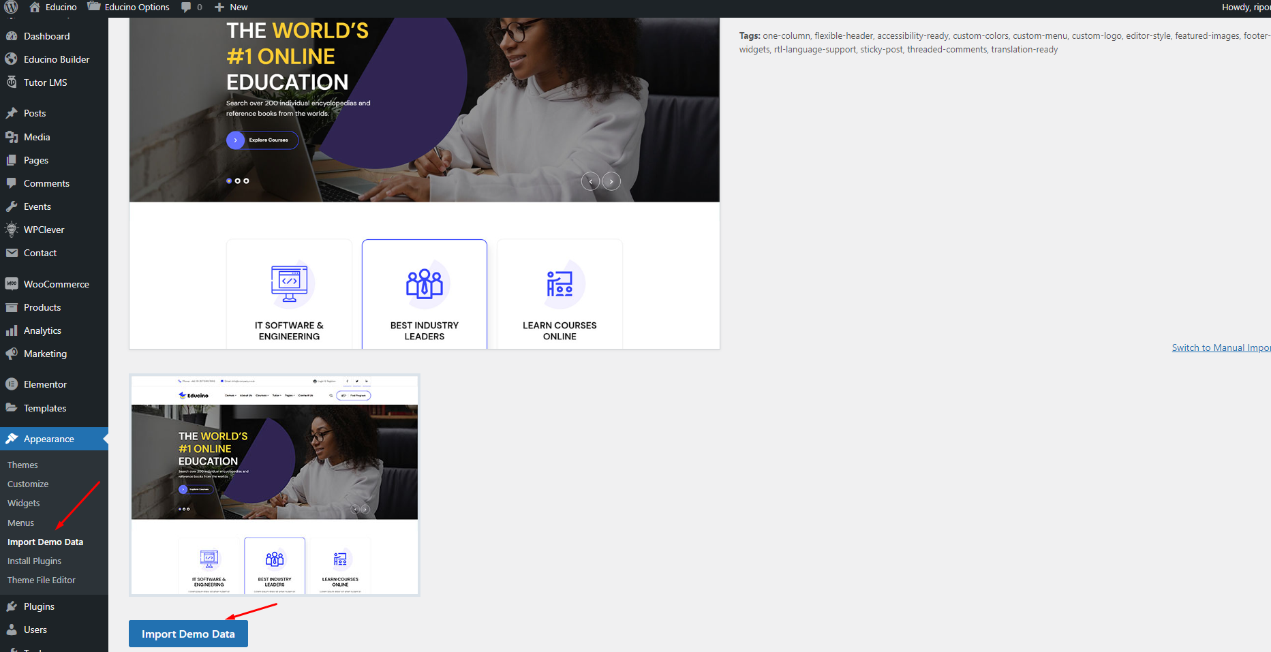Click the Events wrench icon

coord(12,206)
